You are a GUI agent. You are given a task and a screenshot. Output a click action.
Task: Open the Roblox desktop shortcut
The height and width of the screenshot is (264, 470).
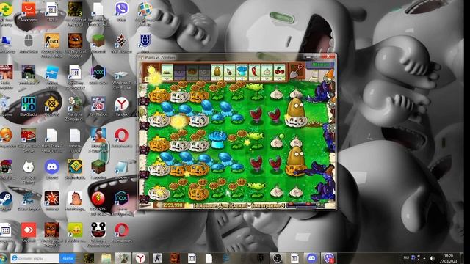pyautogui.click(x=51, y=76)
